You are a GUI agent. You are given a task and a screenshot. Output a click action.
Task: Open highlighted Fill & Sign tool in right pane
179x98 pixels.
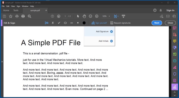tap(175, 87)
